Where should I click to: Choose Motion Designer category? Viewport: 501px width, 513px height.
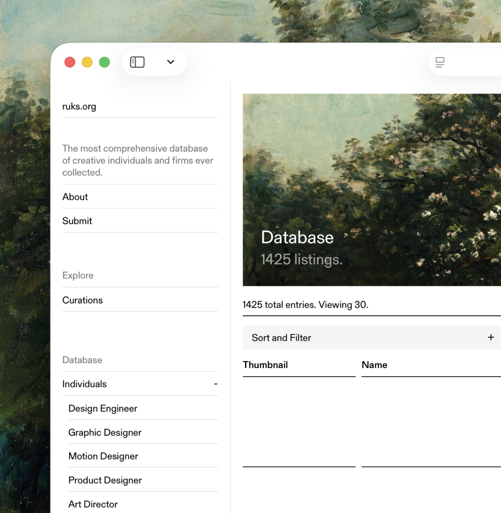point(103,456)
